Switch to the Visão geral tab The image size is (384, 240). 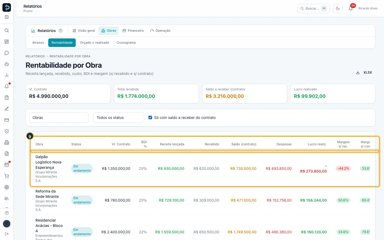click(x=84, y=31)
